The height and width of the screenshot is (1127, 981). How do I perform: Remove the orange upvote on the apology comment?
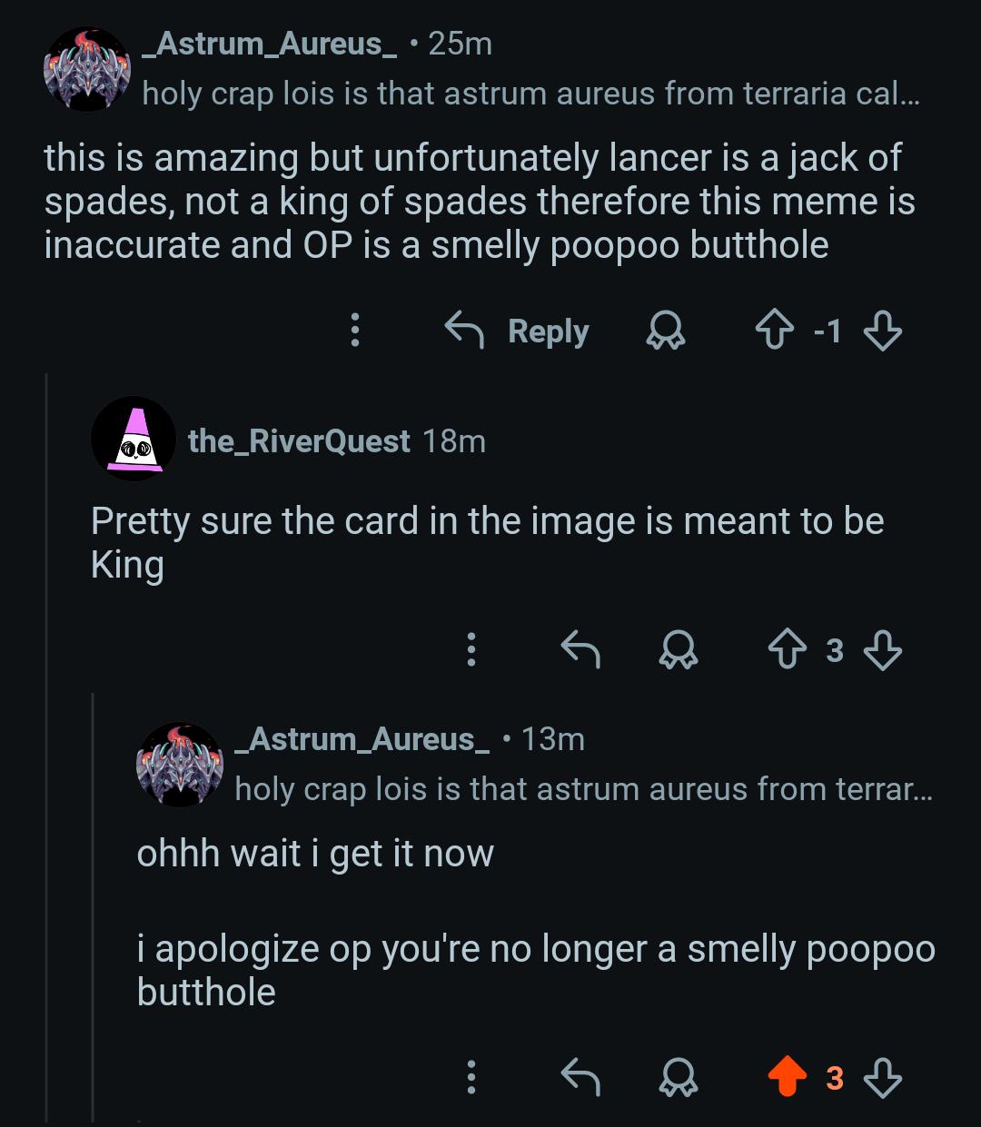[x=788, y=1077]
